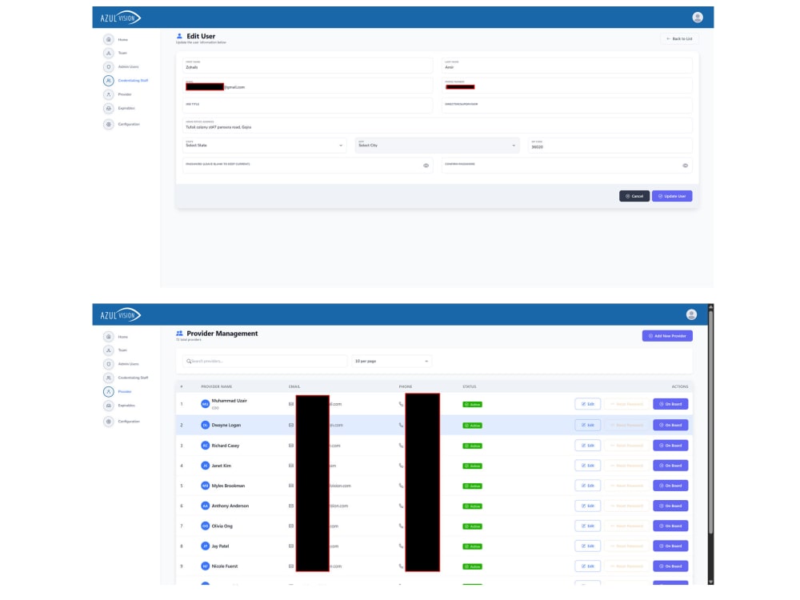Toggle Confirm Password visibility eye icon
The image size is (800, 600).
point(686,166)
